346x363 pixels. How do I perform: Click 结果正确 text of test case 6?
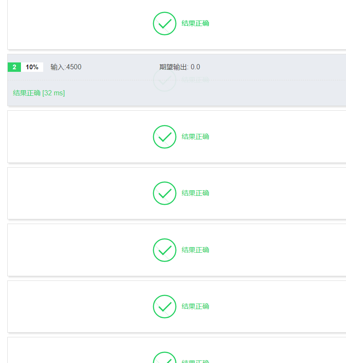tap(195, 307)
